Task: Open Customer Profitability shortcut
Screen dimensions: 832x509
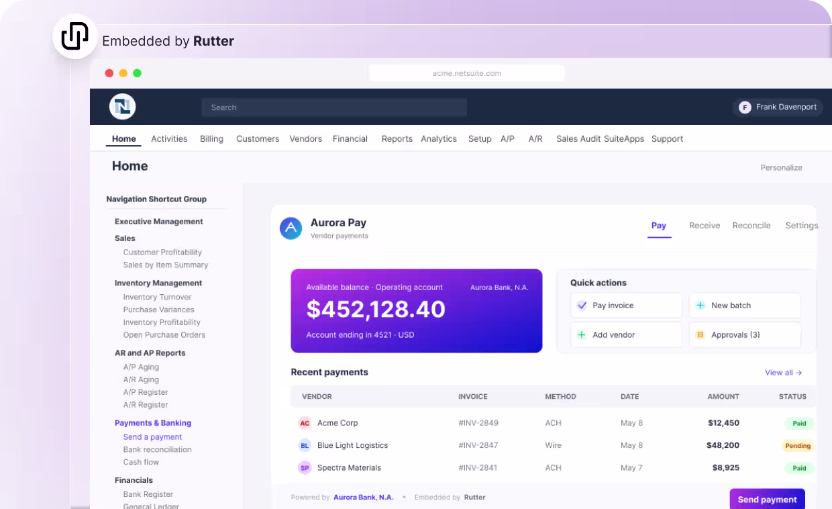Action: pyautogui.click(x=162, y=252)
